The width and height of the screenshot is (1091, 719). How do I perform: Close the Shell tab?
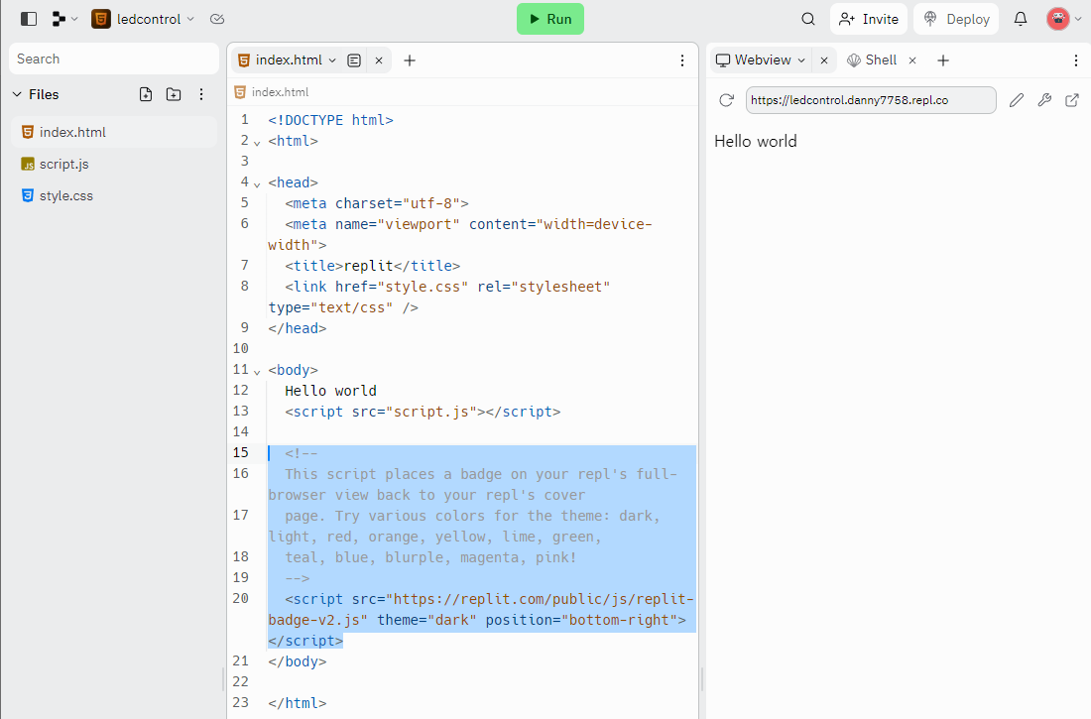point(912,60)
